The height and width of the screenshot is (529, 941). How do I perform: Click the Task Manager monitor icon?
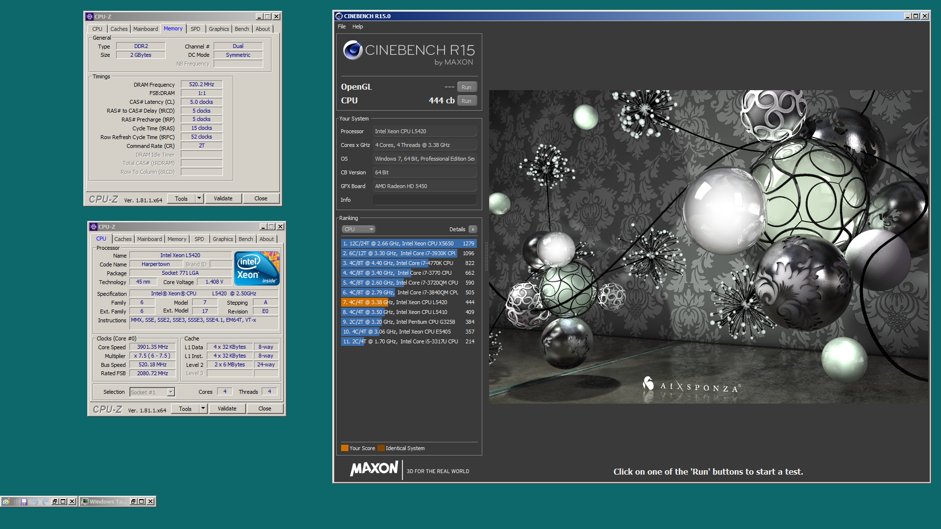pyautogui.click(x=85, y=502)
